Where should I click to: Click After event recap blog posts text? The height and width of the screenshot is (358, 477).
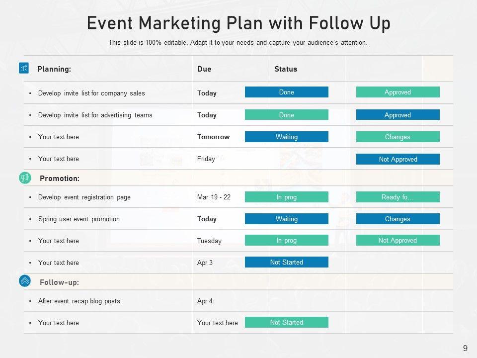[79, 301]
